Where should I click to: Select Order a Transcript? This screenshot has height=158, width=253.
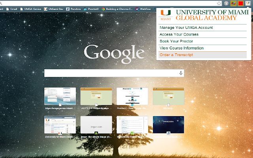click(x=202, y=55)
